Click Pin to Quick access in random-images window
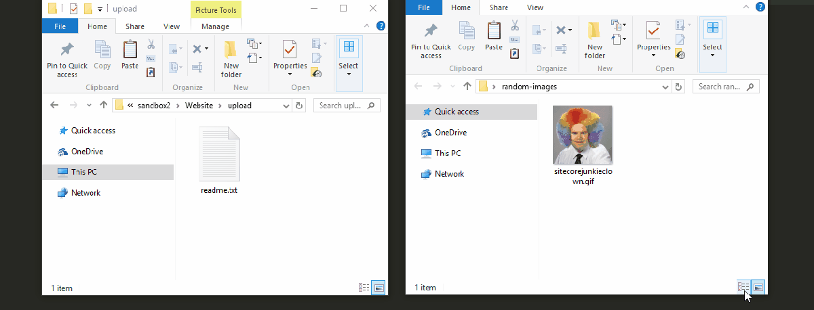 tap(431, 39)
